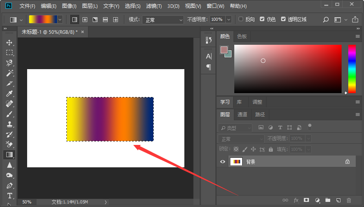
Task: Choose diamond gradient style
Action: [116, 20]
